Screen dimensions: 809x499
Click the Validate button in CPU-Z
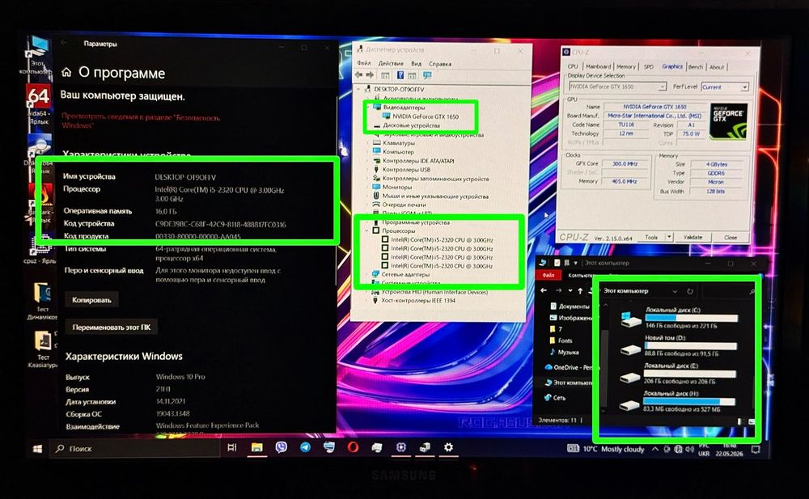(x=693, y=238)
